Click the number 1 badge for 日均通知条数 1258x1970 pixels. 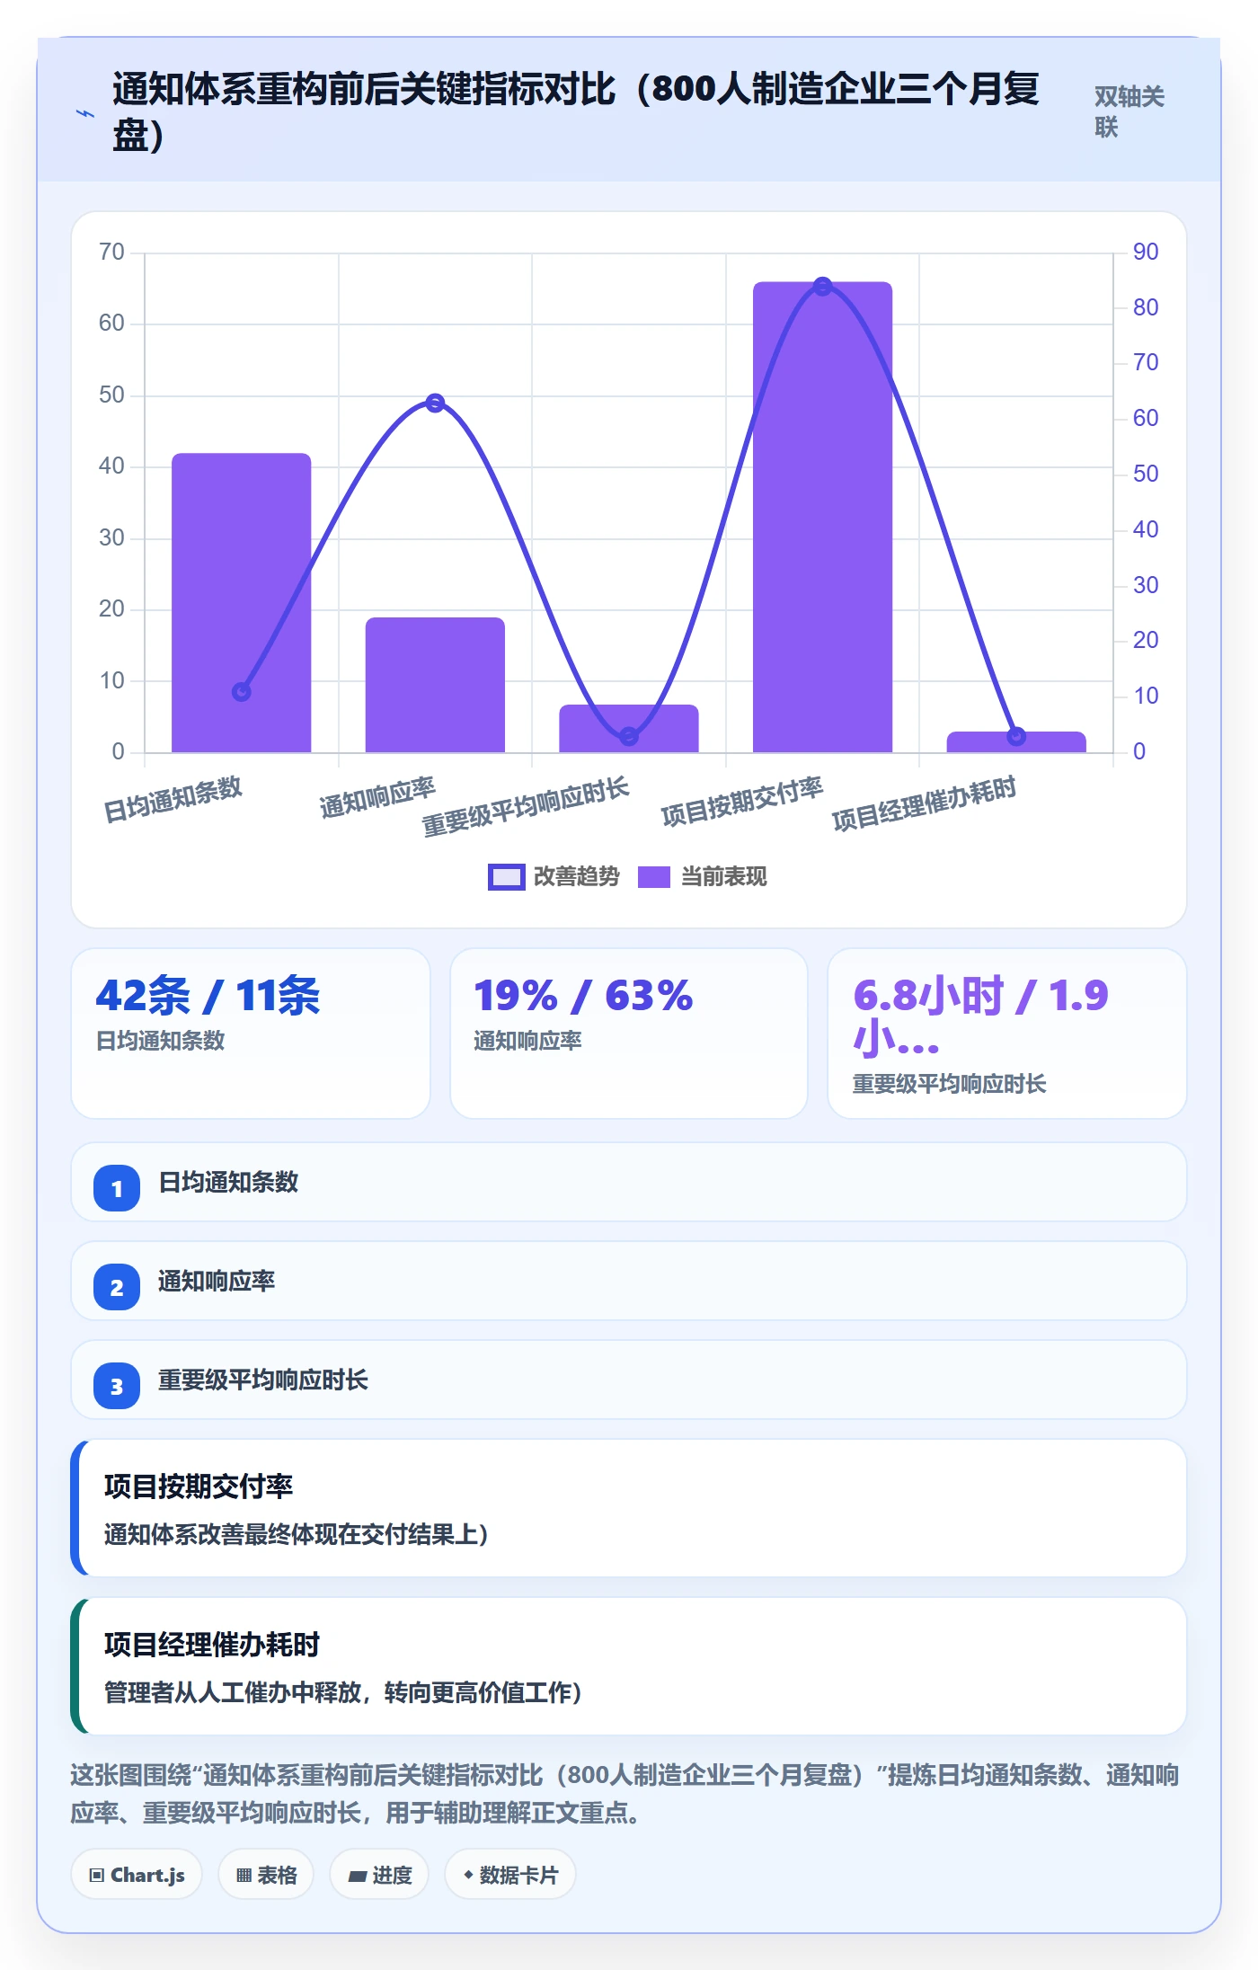pyautogui.click(x=117, y=1188)
